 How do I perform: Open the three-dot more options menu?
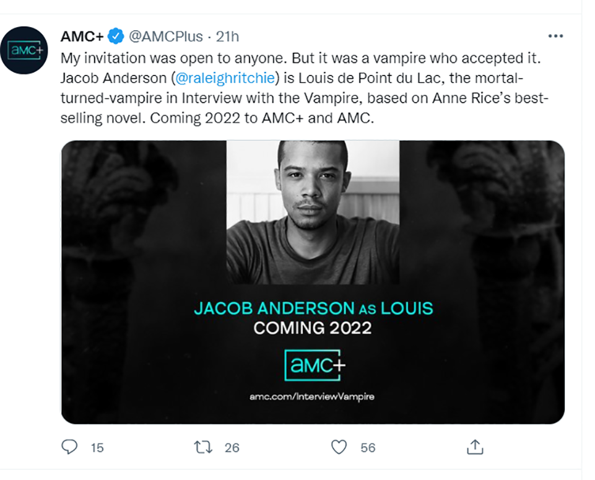[555, 36]
